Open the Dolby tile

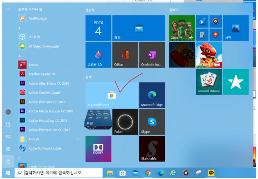pyautogui.click(x=98, y=149)
